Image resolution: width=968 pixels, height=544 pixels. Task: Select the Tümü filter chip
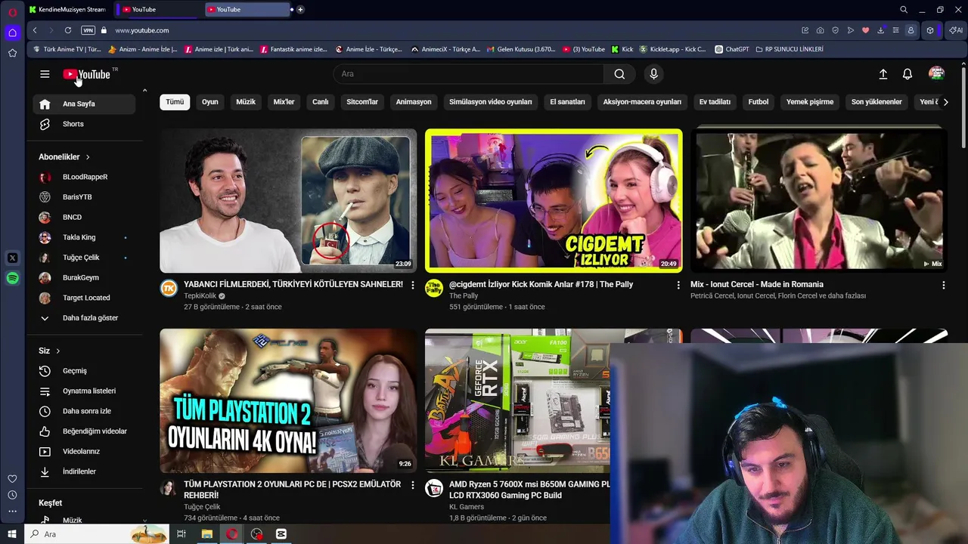click(175, 102)
